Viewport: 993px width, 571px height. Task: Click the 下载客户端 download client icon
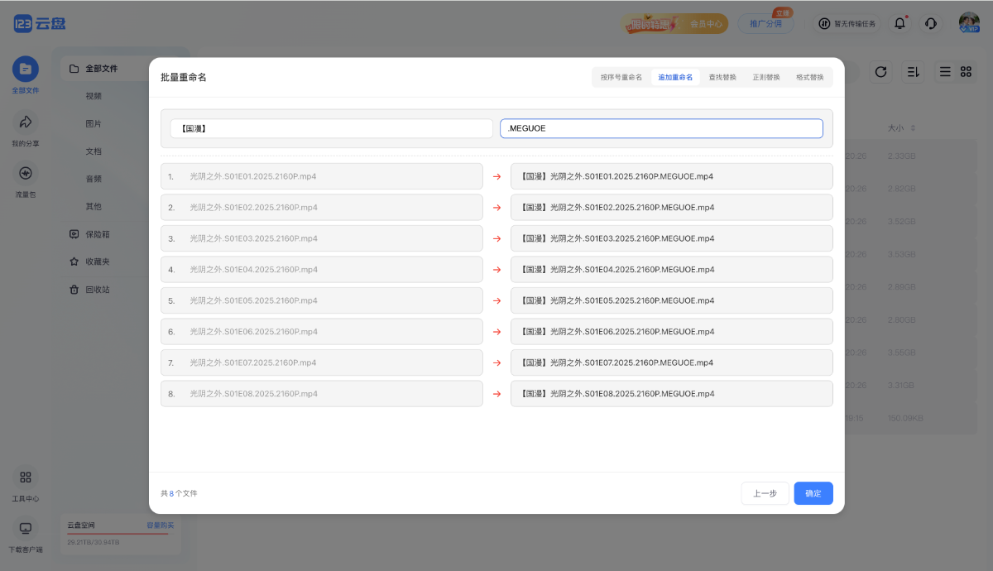(x=26, y=529)
